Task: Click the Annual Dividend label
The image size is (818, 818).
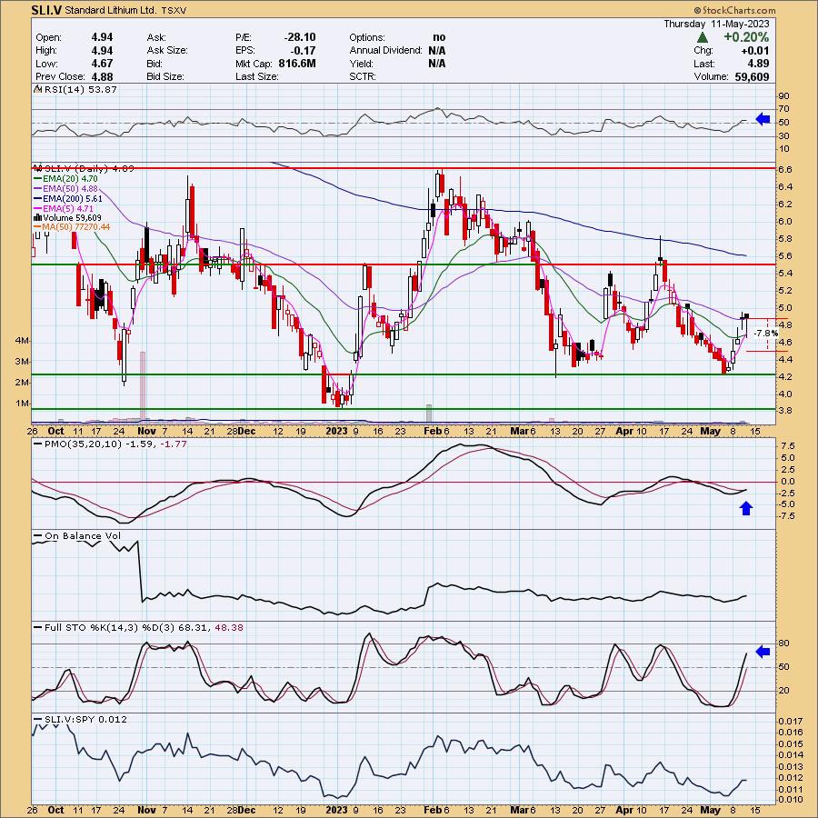Action: coord(386,51)
